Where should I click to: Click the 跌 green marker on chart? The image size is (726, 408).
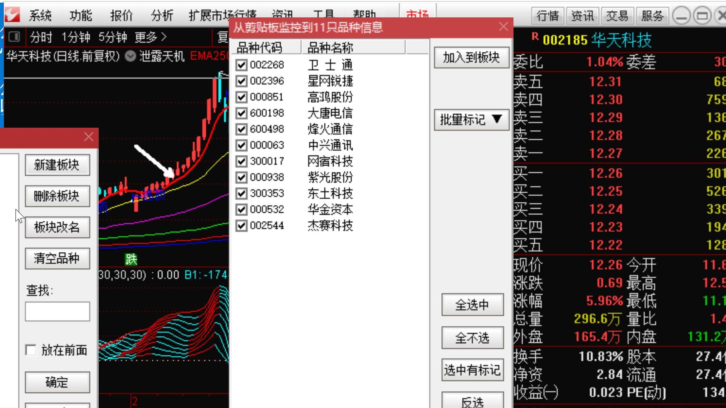pos(131,259)
